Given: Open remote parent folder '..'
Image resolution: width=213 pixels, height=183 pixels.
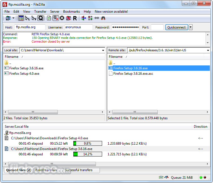Looking at the screenshot, I should point(112,63).
